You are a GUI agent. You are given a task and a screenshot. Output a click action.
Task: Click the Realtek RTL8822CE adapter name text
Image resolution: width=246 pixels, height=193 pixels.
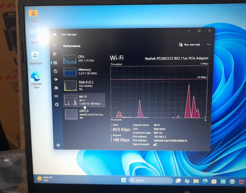tap(177, 58)
